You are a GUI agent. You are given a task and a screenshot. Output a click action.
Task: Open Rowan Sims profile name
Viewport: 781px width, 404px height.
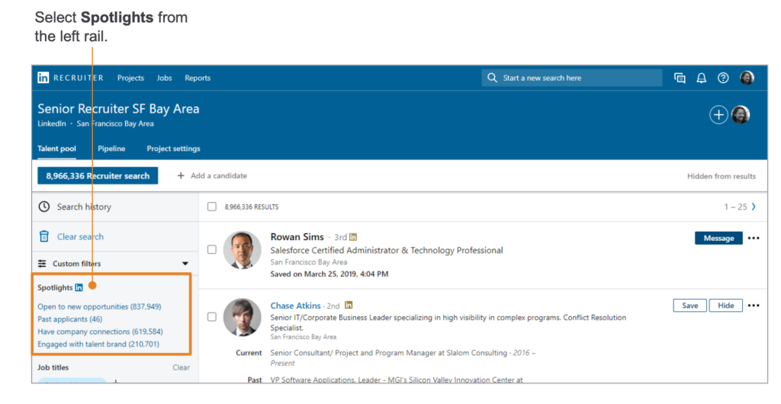click(297, 237)
